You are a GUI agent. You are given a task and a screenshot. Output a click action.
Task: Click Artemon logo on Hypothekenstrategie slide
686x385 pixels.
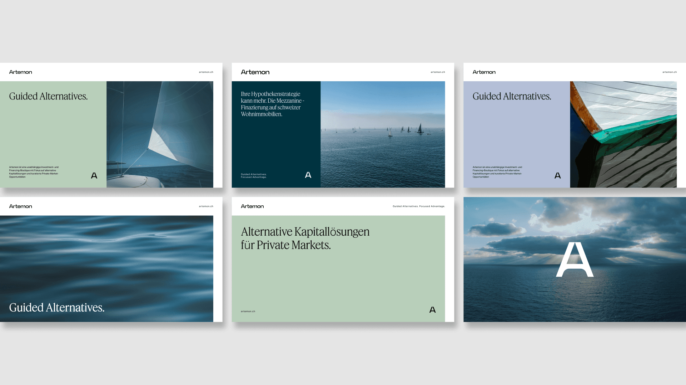255,72
